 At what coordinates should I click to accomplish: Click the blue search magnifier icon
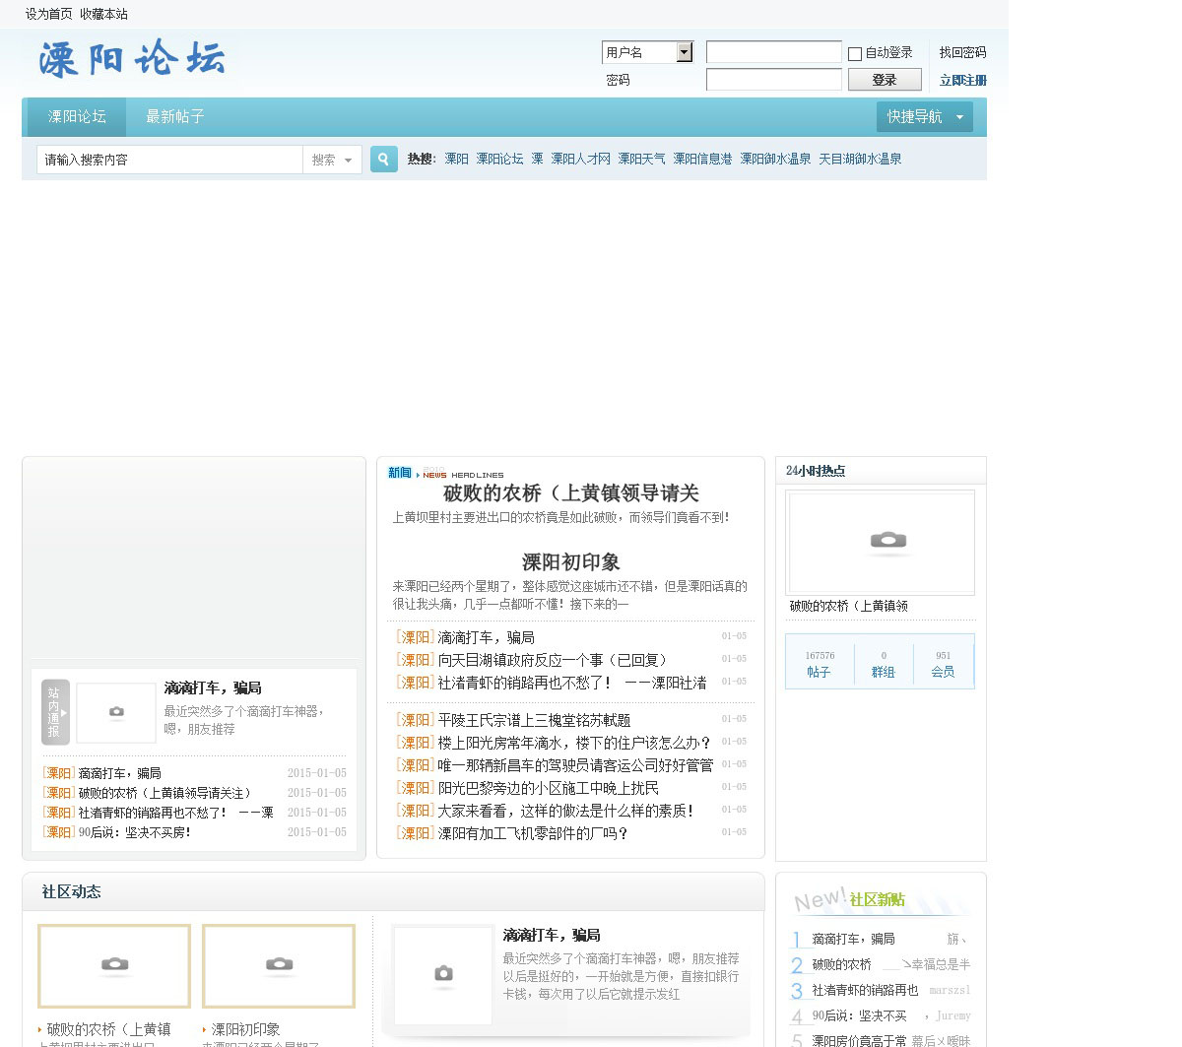click(x=383, y=159)
